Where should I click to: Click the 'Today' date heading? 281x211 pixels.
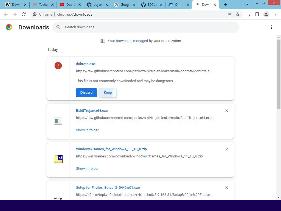pyautogui.click(x=52, y=49)
